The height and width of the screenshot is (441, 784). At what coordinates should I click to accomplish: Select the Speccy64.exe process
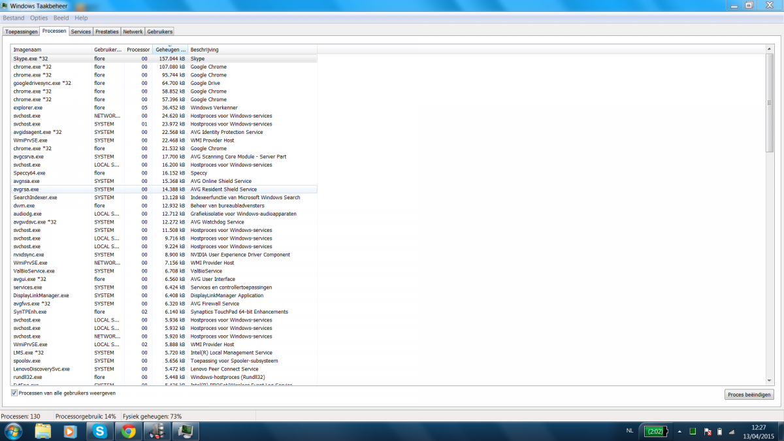[x=164, y=173]
